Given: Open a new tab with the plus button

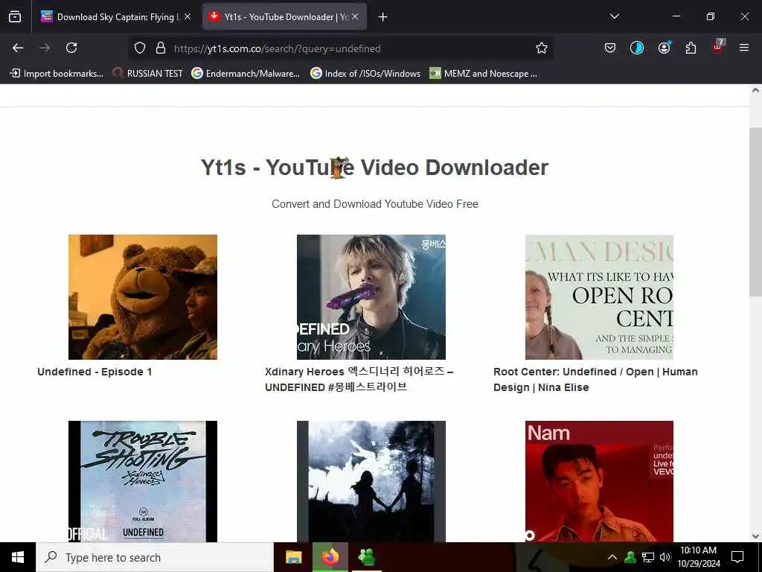Looking at the screenshot, I should point(383,17).
